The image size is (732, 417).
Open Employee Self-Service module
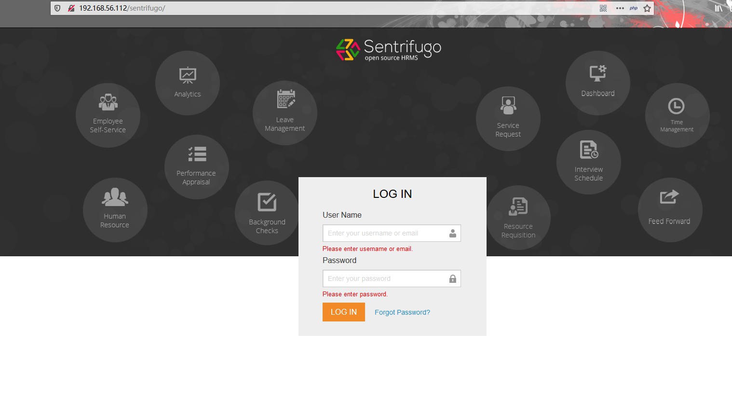pyautogui.click(x=108, y=115)
